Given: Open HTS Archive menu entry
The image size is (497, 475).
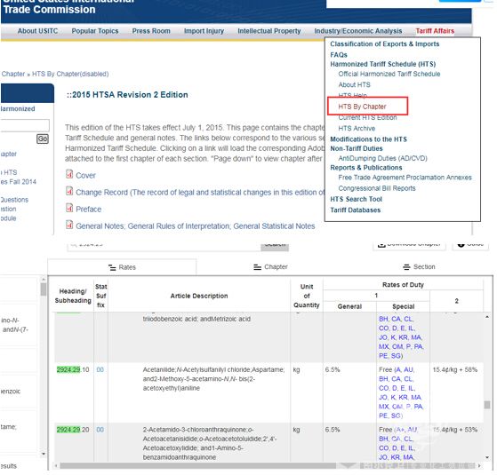Looking at the screenshot, I should (x=357, y=129).
